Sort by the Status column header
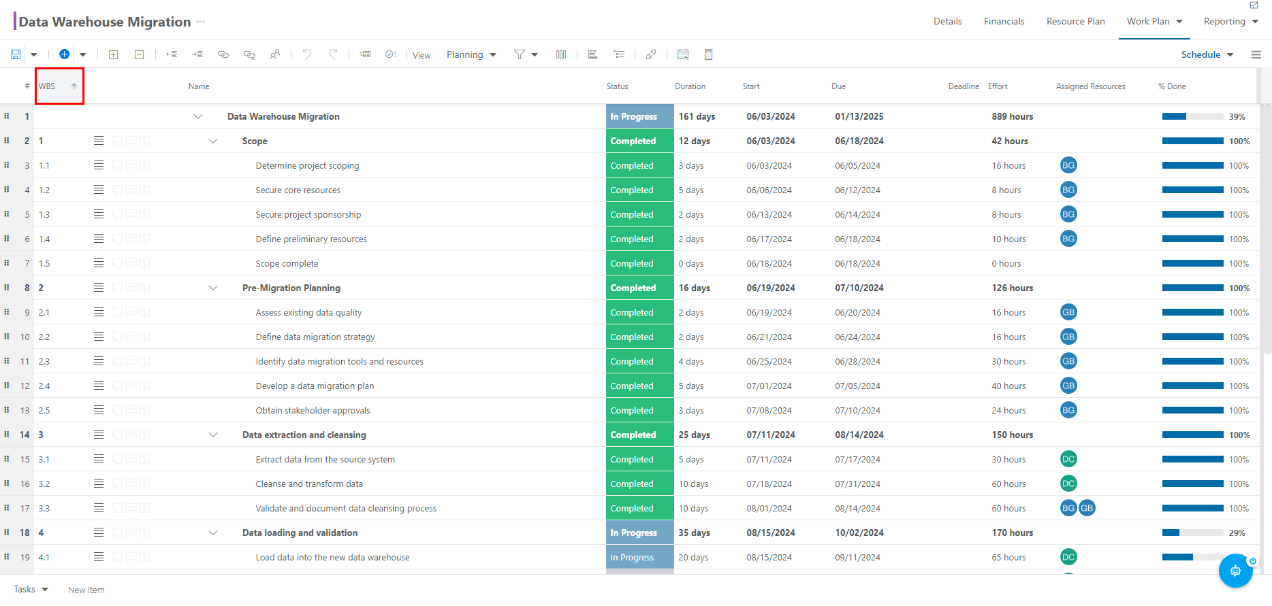1272x606 pixels. click(618, 86)
